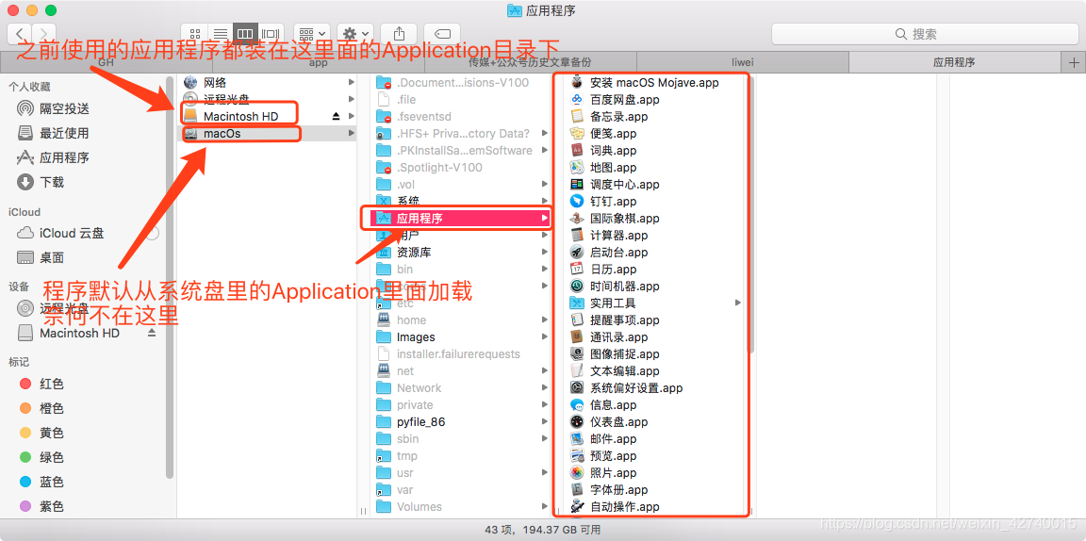Screen dimensions: 1086x541
Task: Click the search field 搜索
Action: point(925,33)
